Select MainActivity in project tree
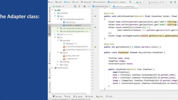This screenshot has width=178, height=100. point(69,22)
